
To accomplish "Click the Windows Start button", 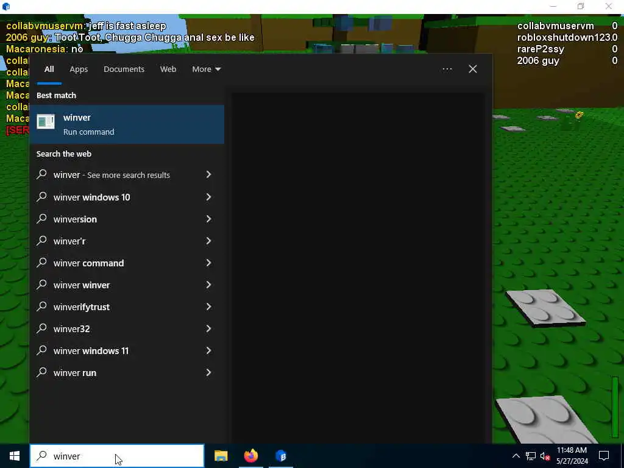I will click(x=15, y=456).
